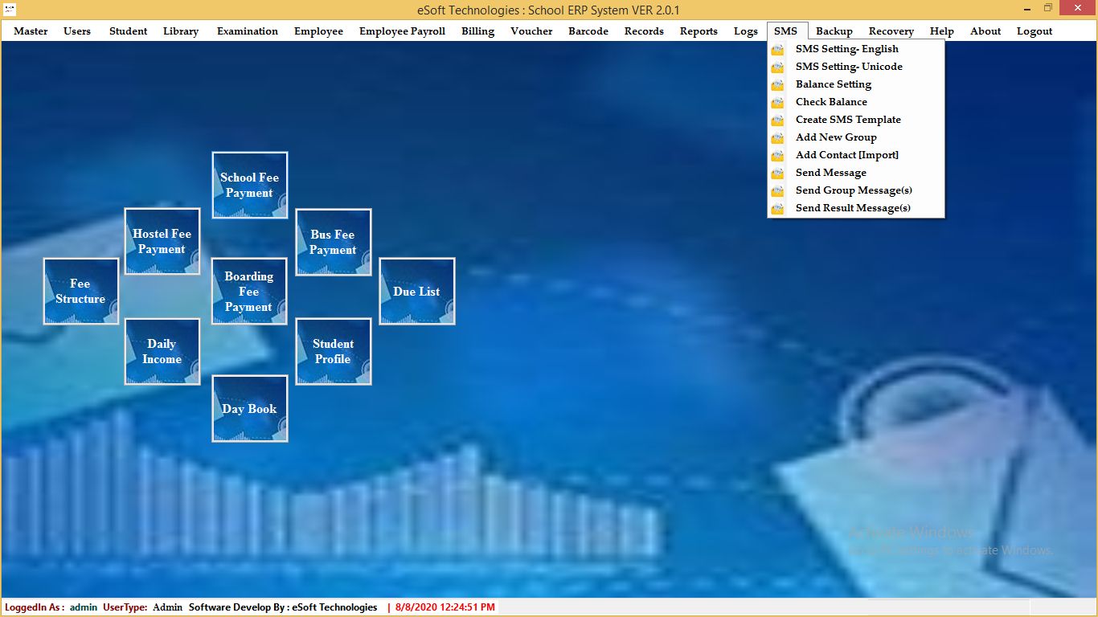Click the application icon in the title bar

[x=10, y=10]
